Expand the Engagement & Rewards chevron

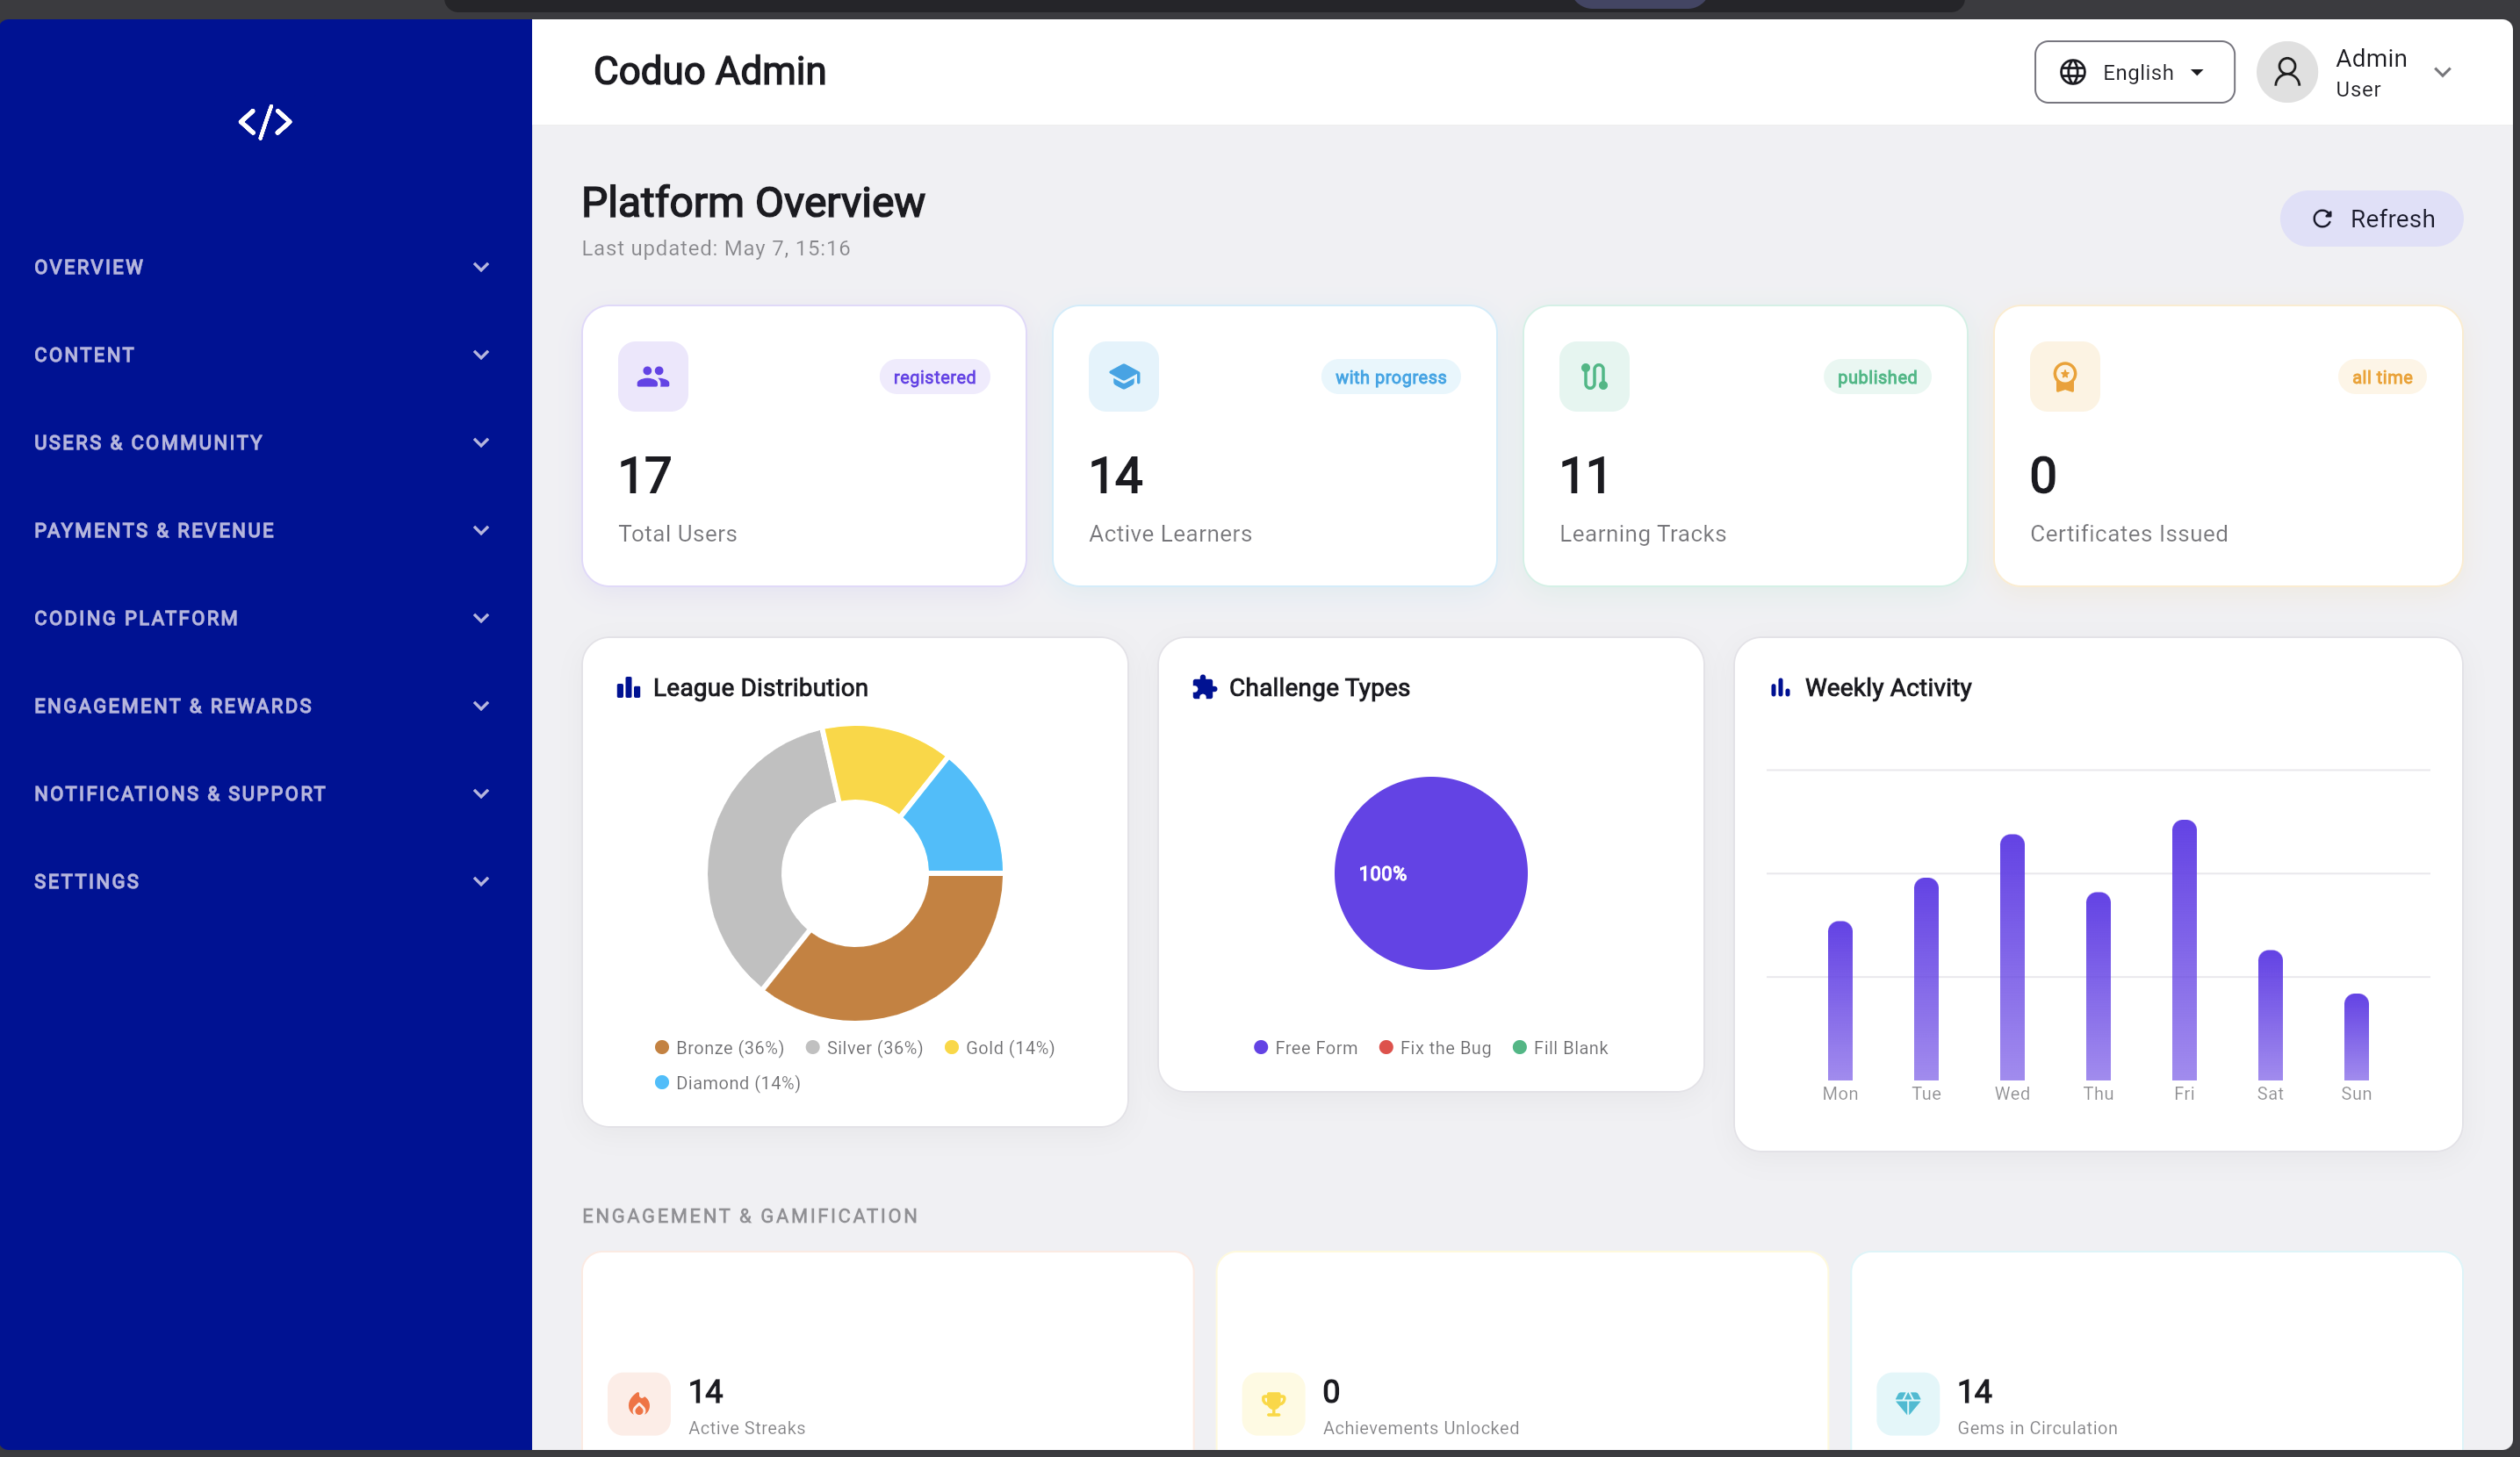(481, 707)
